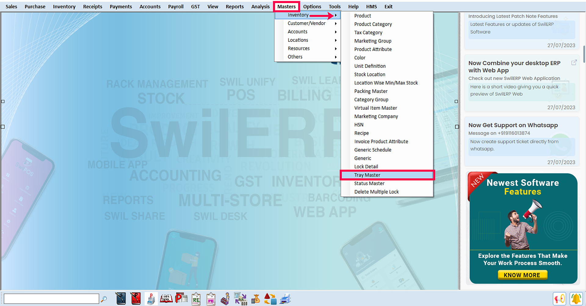Open the Order Book icon

pos(166,298)
